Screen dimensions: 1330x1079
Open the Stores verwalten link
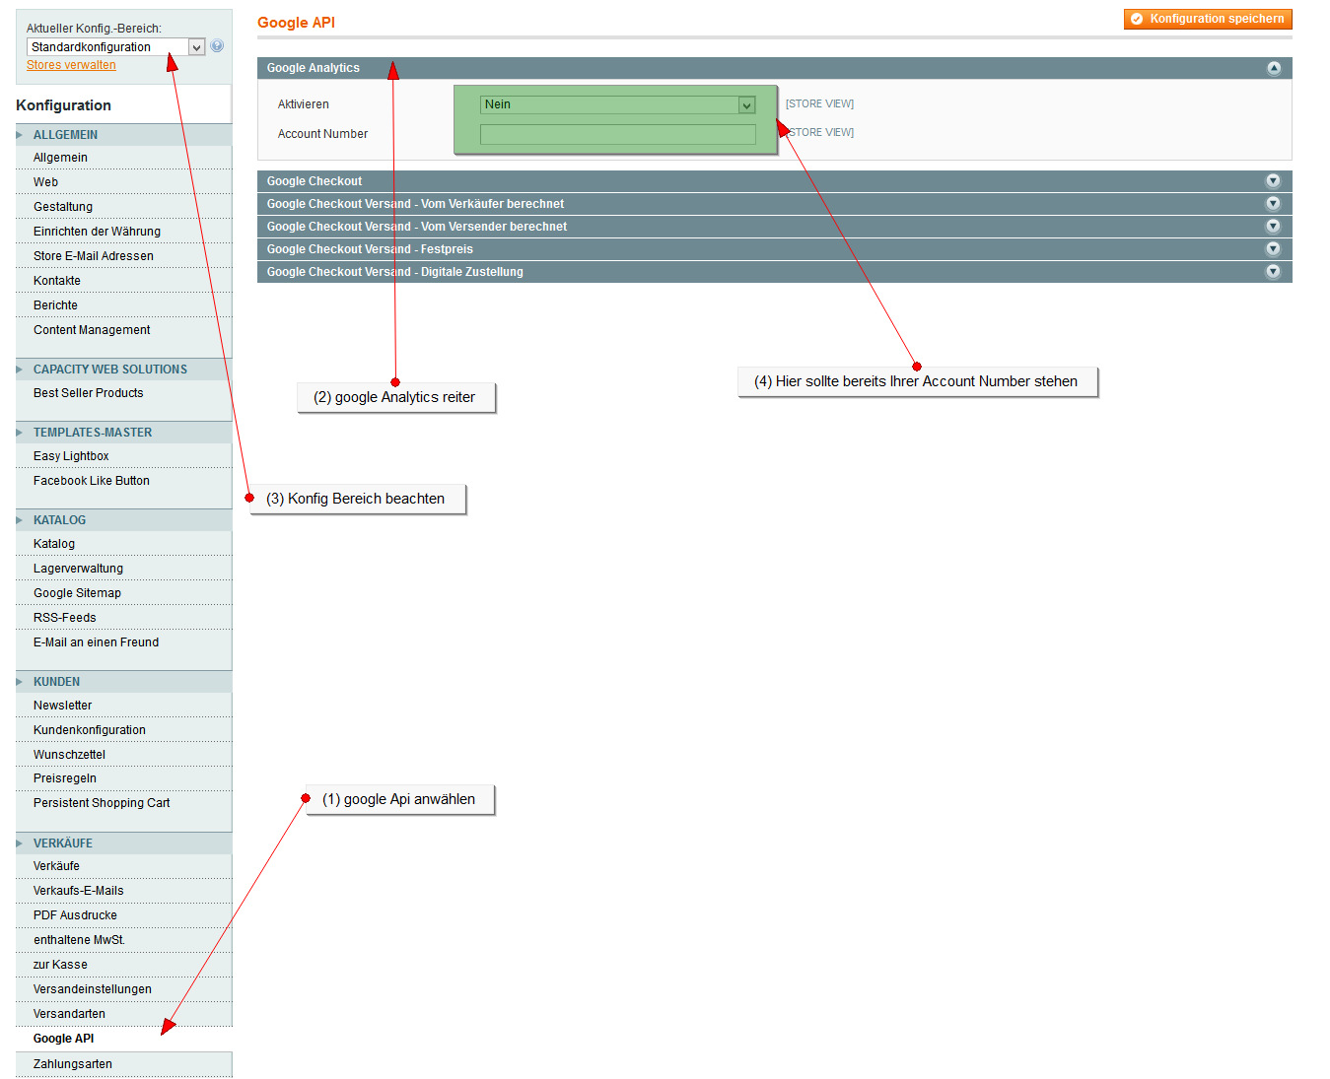(x=71, y=65)
